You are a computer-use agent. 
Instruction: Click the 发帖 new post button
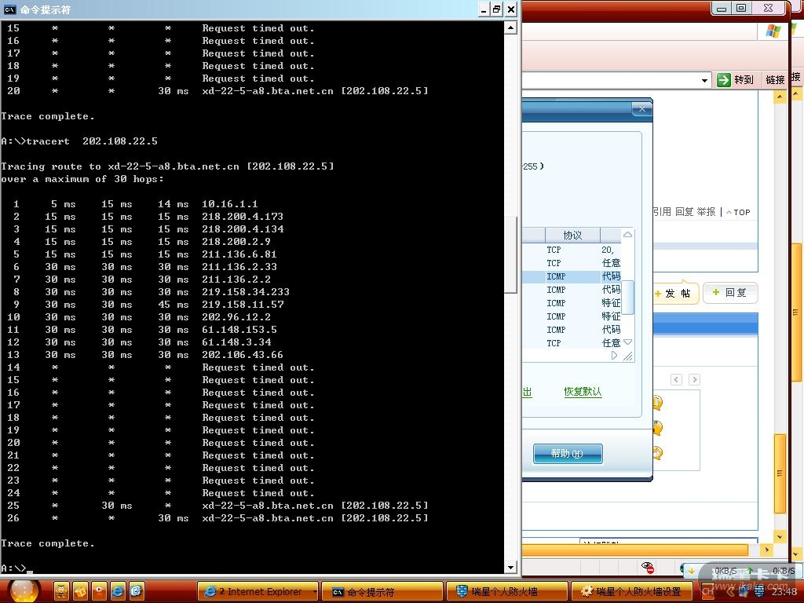[676, 294]
